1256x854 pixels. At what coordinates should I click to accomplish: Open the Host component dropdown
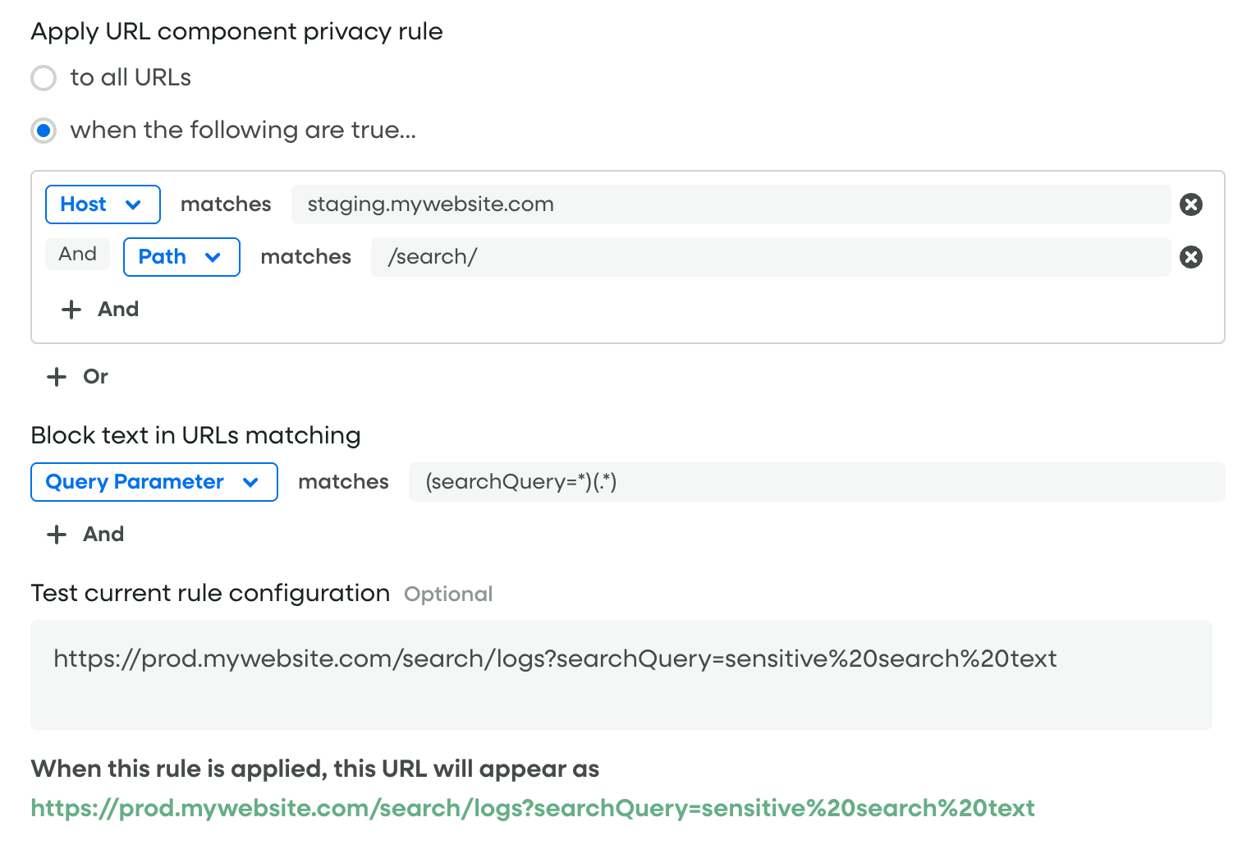[x=102, y=204]
